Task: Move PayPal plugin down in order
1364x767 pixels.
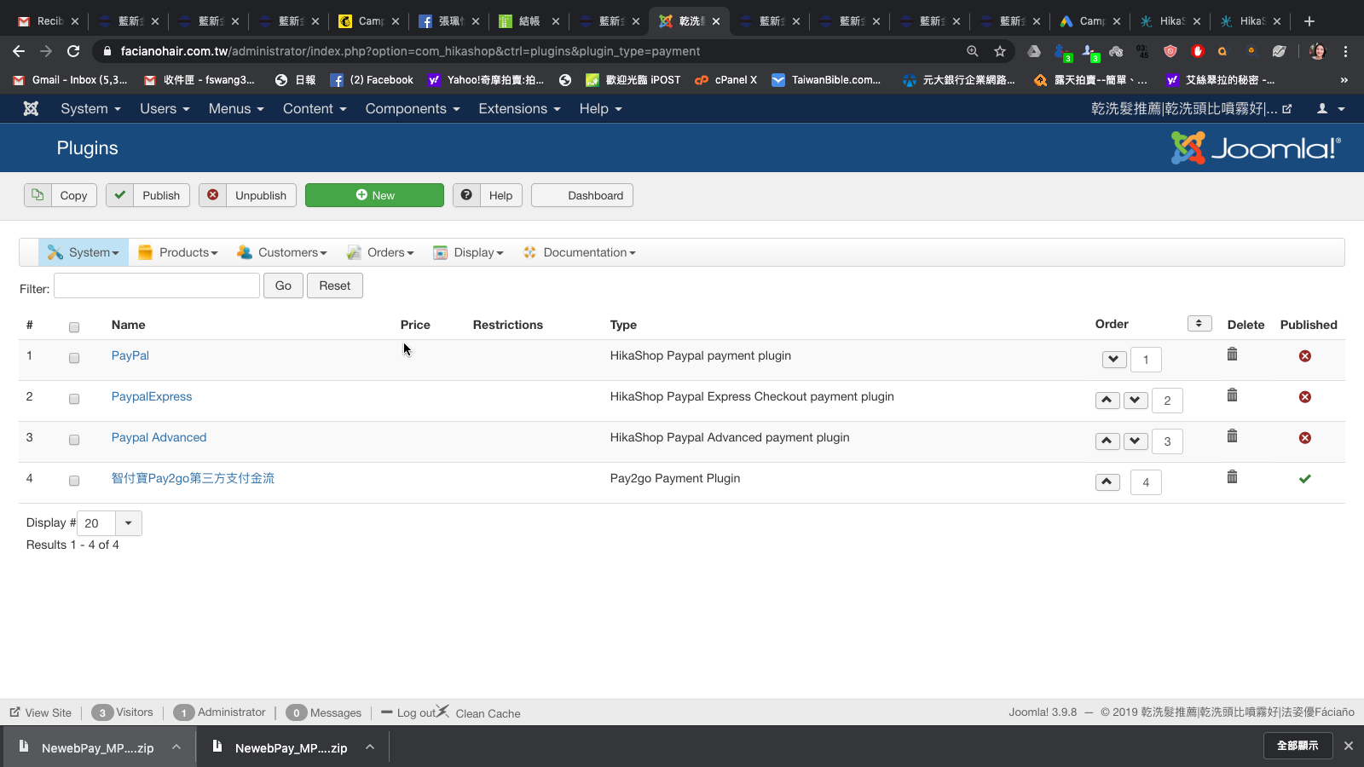Action: pos(1114,360)
